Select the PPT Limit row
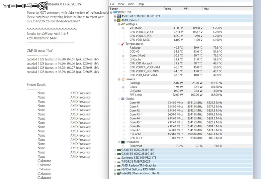Viewport: 261px width, 179px height. point(176,95)
